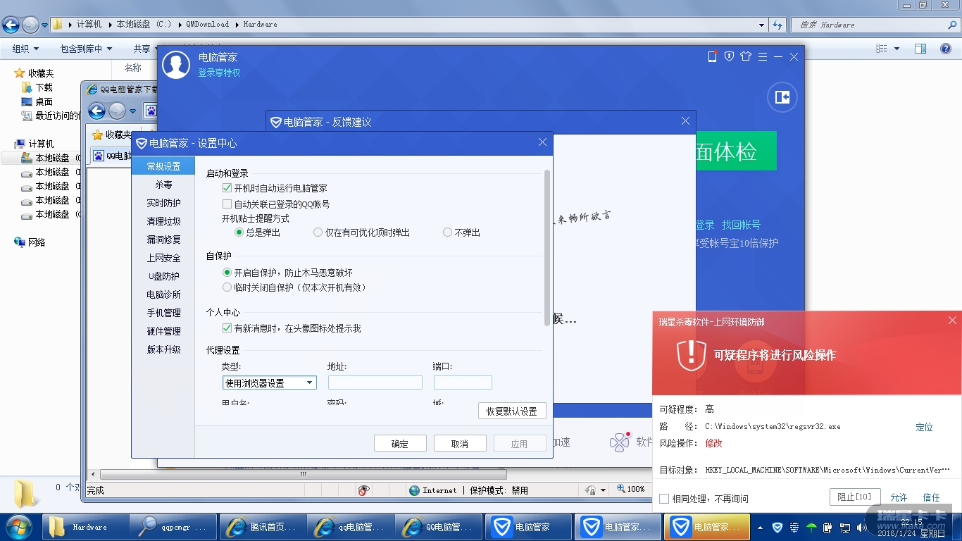The width and height of the screenshot is (962, 541).
Task: Click the proxy 地址 input field
Action: pyautogui.click(x=375, y=383)
